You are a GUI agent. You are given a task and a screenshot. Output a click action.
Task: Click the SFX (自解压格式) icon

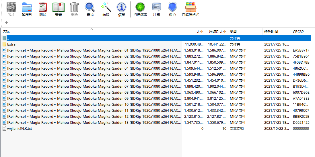tap(190, 9)
